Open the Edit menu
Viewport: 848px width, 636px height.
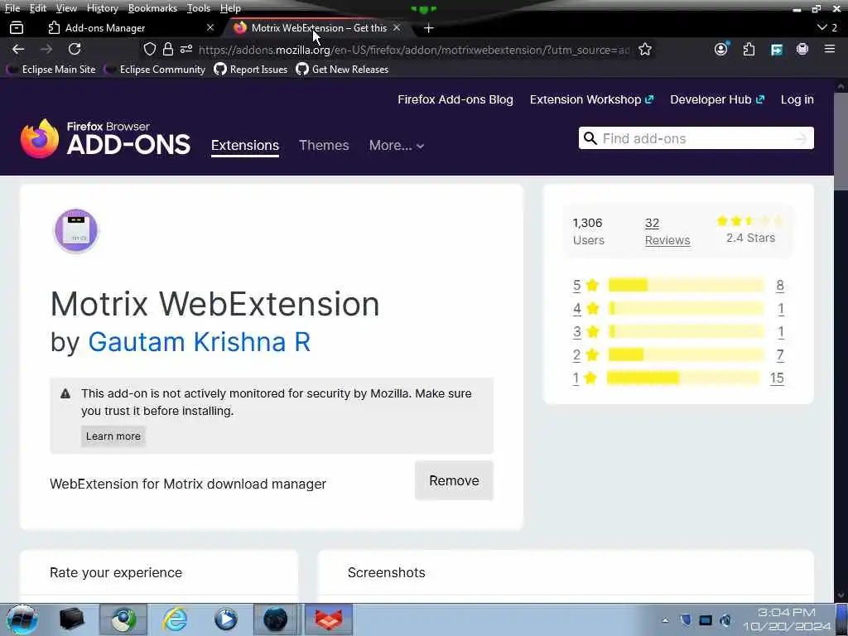[37, 8]
